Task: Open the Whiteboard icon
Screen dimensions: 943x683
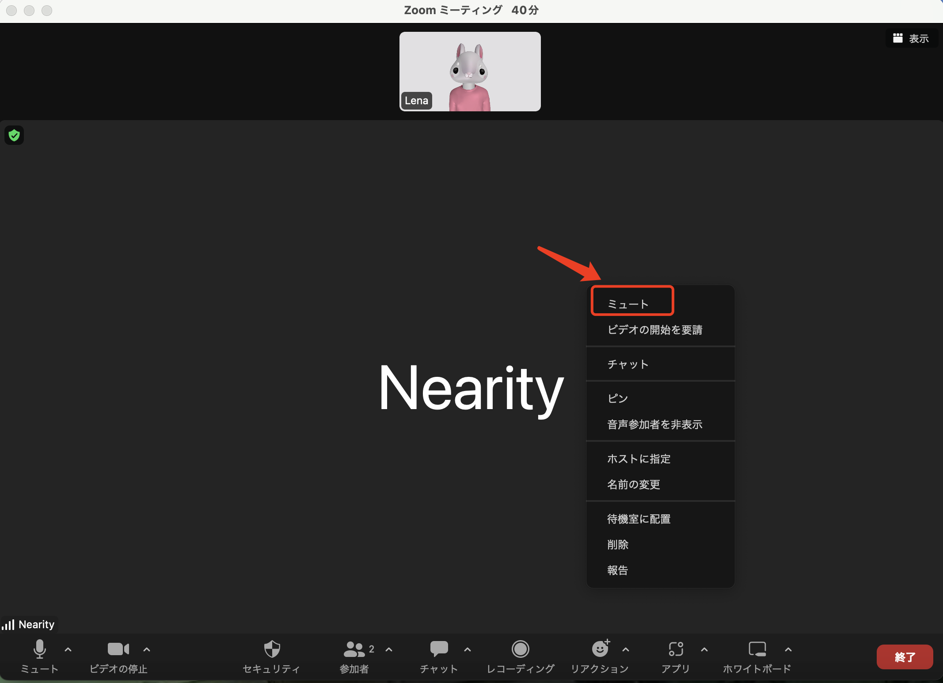Action: 757,649
